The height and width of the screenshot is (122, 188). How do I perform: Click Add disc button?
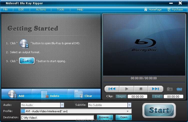click(x=16, y=94)
